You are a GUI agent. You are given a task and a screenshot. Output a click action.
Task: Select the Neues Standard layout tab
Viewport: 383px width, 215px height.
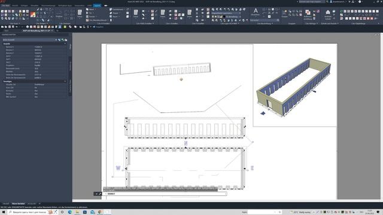(x=19, y=204)
